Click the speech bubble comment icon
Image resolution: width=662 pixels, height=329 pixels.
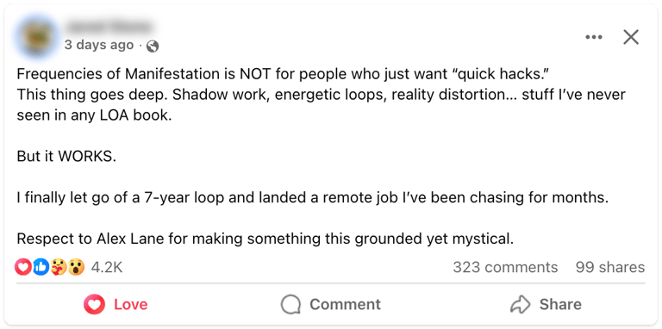[290, 305]
